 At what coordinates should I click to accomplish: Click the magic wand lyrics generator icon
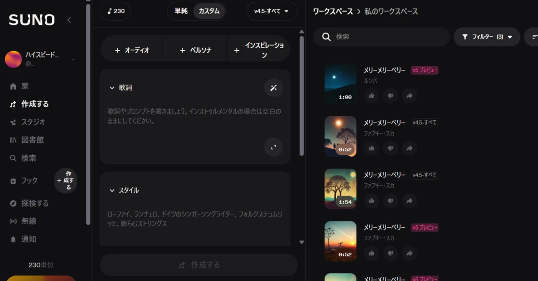(273, 88)
